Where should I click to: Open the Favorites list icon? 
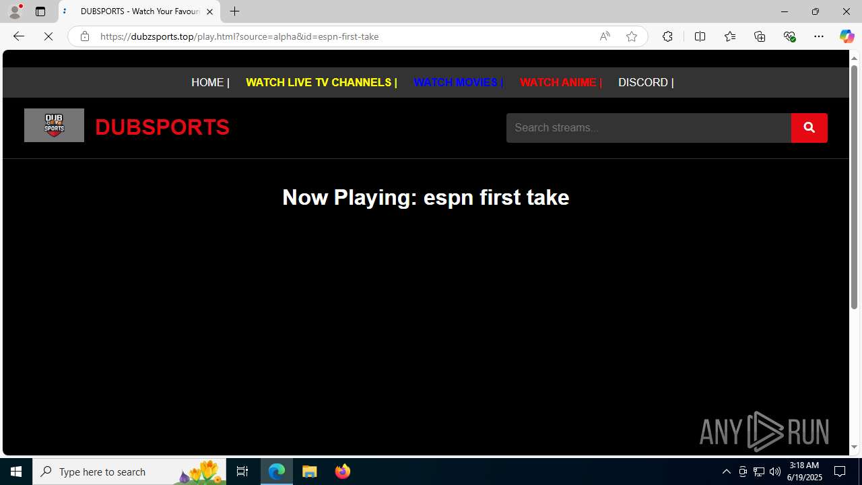pyautogui.click(x=729, y=36)
